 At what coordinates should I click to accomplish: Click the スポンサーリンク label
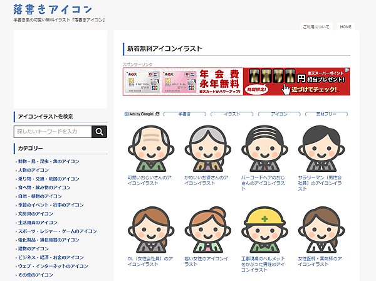pos(138,65)
